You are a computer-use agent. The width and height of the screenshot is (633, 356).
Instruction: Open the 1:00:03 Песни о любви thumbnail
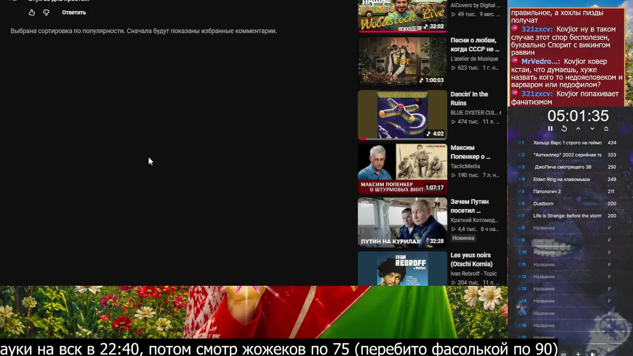tap(402, 61)
